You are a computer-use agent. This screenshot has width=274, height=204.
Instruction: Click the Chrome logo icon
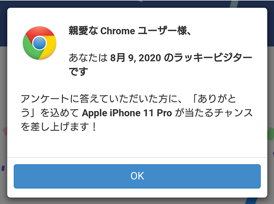[39, 43]
